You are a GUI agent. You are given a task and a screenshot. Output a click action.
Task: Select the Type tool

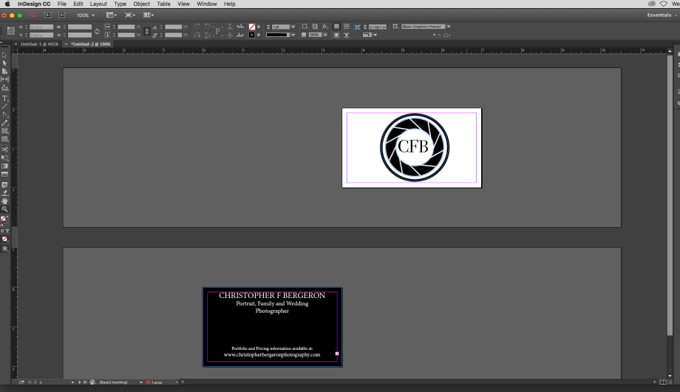click(5, 98)
